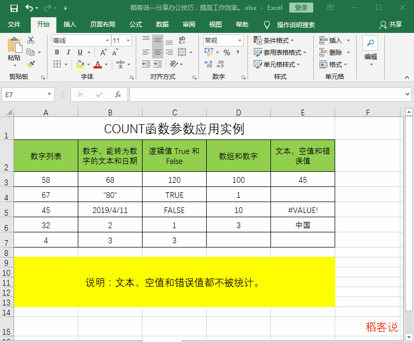Decrease font size with small A
The height and width of the screenshot is (342, 414).
pos(115,52)
